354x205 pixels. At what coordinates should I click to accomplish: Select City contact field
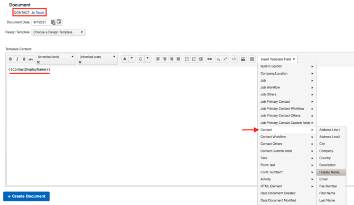331,144
